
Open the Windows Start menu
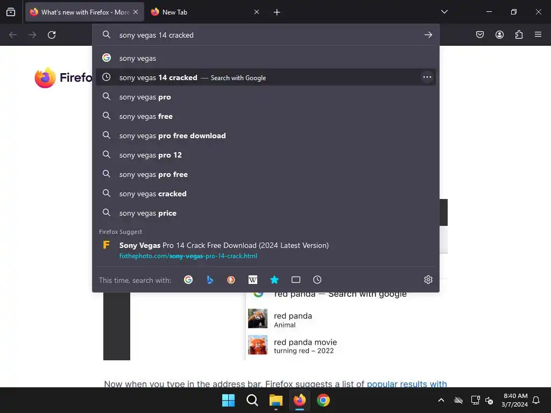pos(228,400)
